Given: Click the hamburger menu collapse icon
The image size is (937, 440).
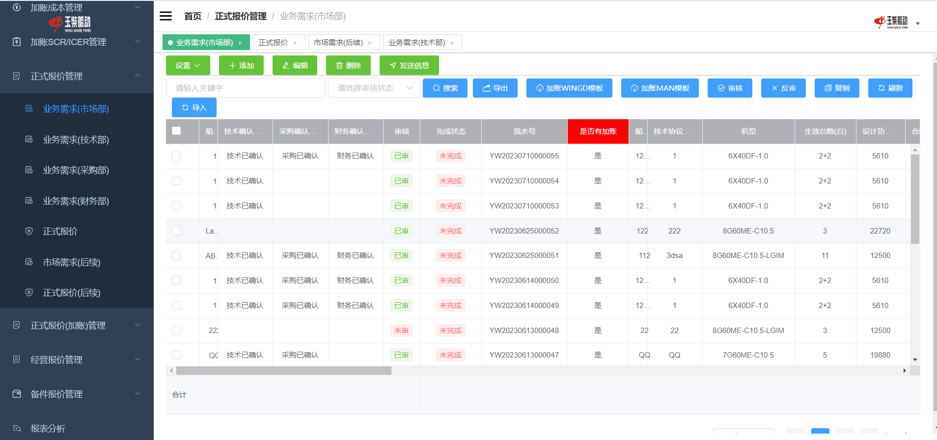Looking at the screenshot, I should [x=166, y=16].
